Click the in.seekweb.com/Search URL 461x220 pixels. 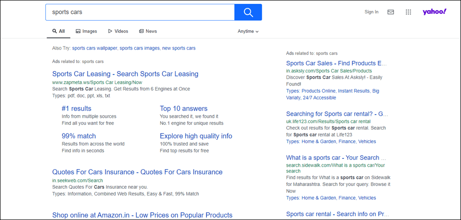(77, 181)
